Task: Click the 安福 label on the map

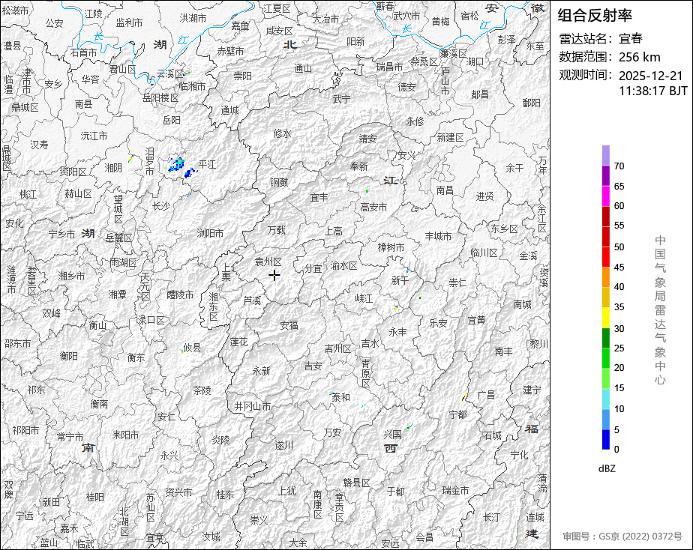Action: coord(289,325)
